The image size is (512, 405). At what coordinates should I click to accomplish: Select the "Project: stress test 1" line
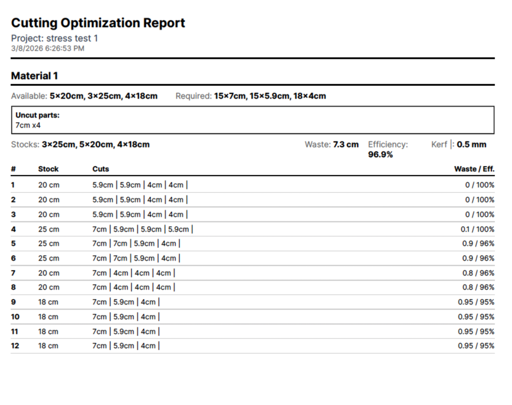pyautogui.click(x=54, y=38)
